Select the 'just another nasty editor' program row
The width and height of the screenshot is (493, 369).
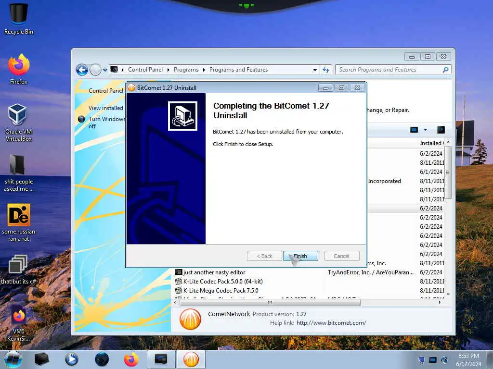tap(309, 272)
